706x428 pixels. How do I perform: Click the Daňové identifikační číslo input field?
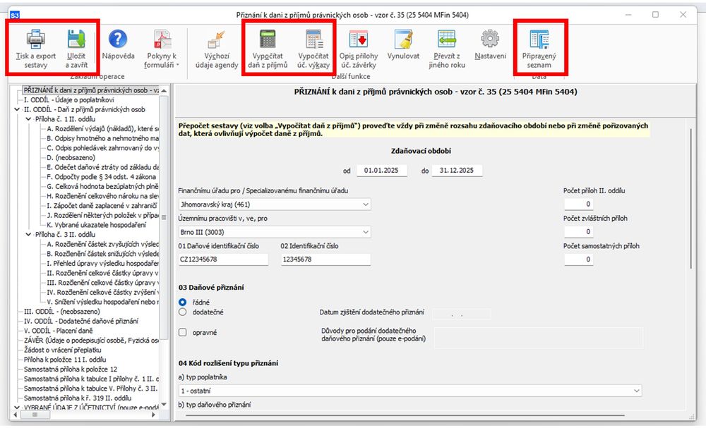tap(224, 259)
